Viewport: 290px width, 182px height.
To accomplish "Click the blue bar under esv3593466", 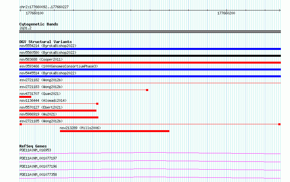I will pyautogui.click(x=150, y=69).
